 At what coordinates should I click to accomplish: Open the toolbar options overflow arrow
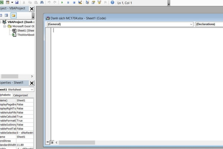[x=169, y=3]
